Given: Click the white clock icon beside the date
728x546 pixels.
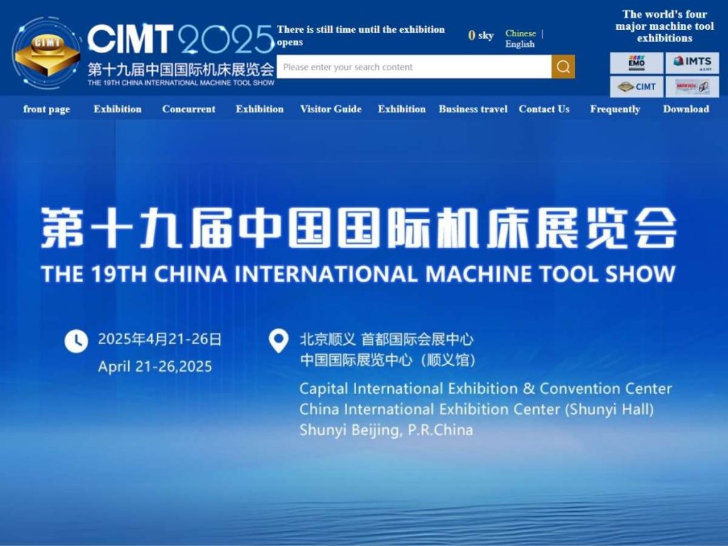Looking at the screenshot, I should point(76,342).
